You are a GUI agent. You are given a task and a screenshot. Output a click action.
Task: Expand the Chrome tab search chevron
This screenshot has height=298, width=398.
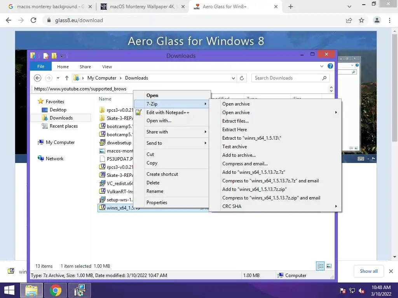coord(349,7)
